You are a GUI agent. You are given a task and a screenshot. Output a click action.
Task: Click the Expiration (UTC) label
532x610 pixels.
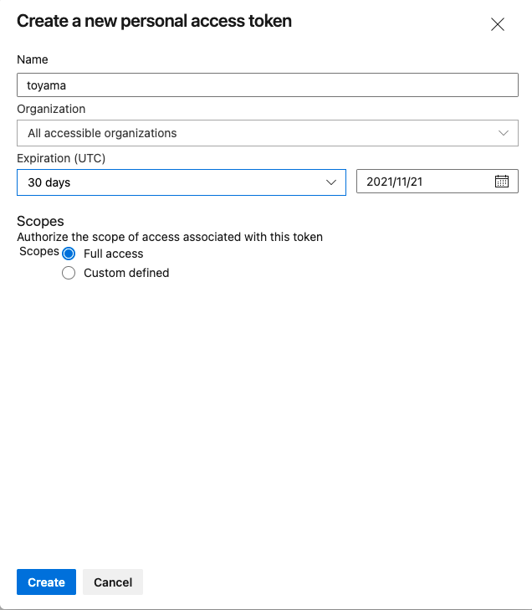(x=61, y=158)
